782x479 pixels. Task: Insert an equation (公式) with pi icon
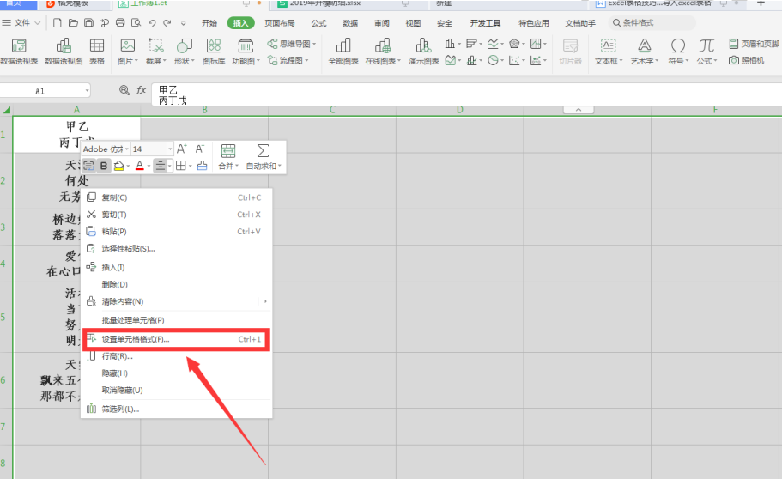tap(706, 52)
